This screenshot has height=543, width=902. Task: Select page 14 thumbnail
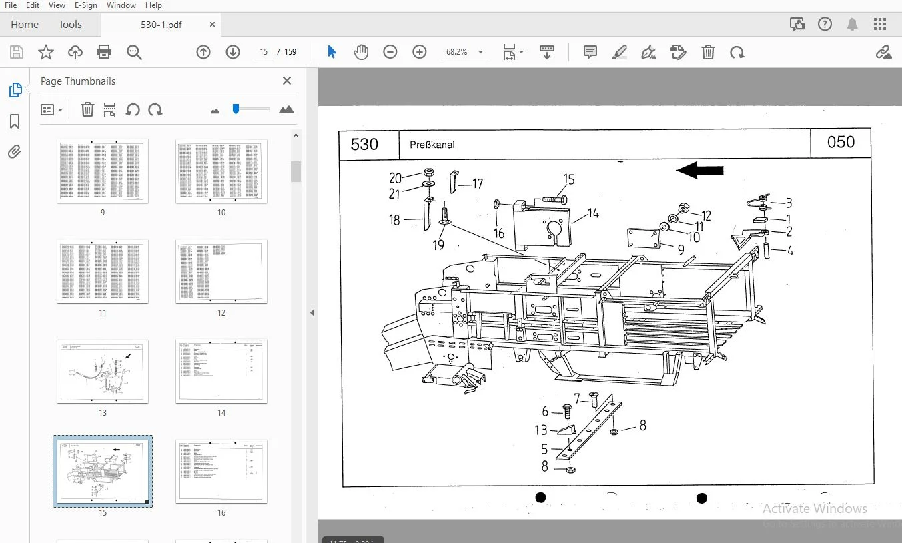pos(221,372)
